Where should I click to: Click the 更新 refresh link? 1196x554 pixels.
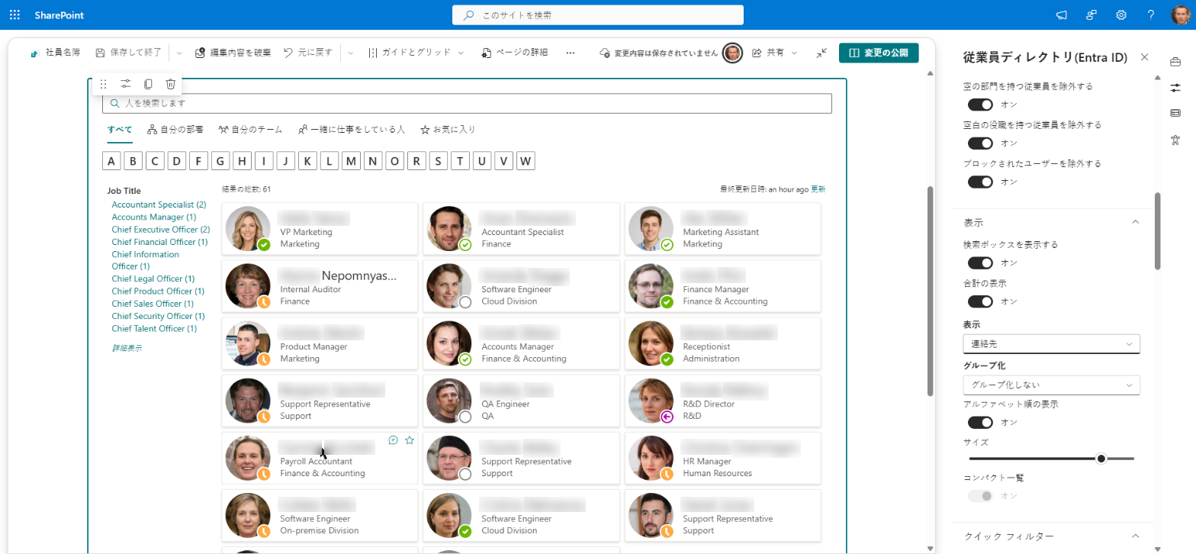818,189
